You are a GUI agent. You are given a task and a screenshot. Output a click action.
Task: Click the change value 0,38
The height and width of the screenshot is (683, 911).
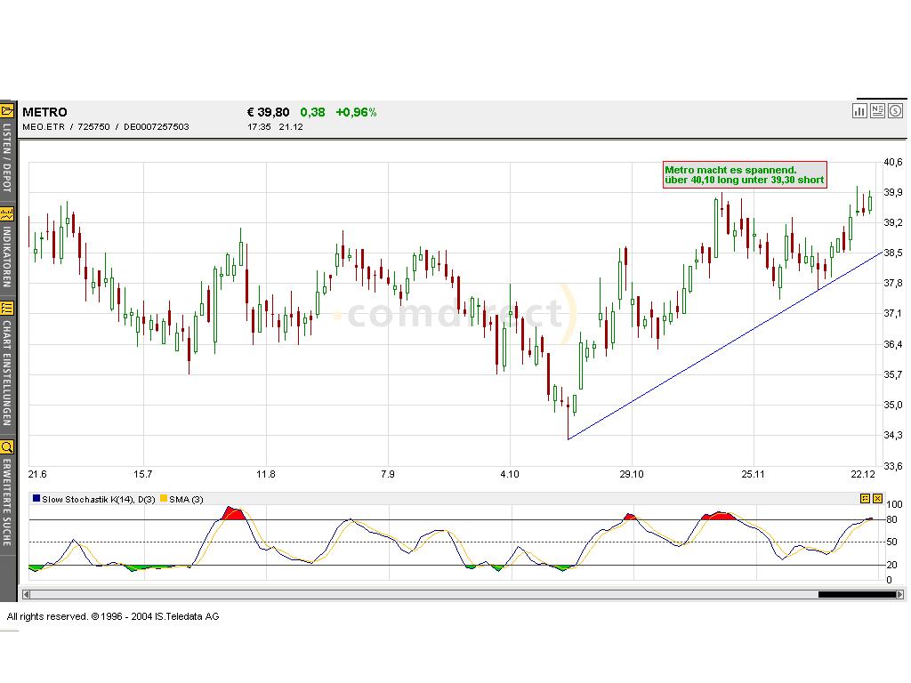click(312, 112)
